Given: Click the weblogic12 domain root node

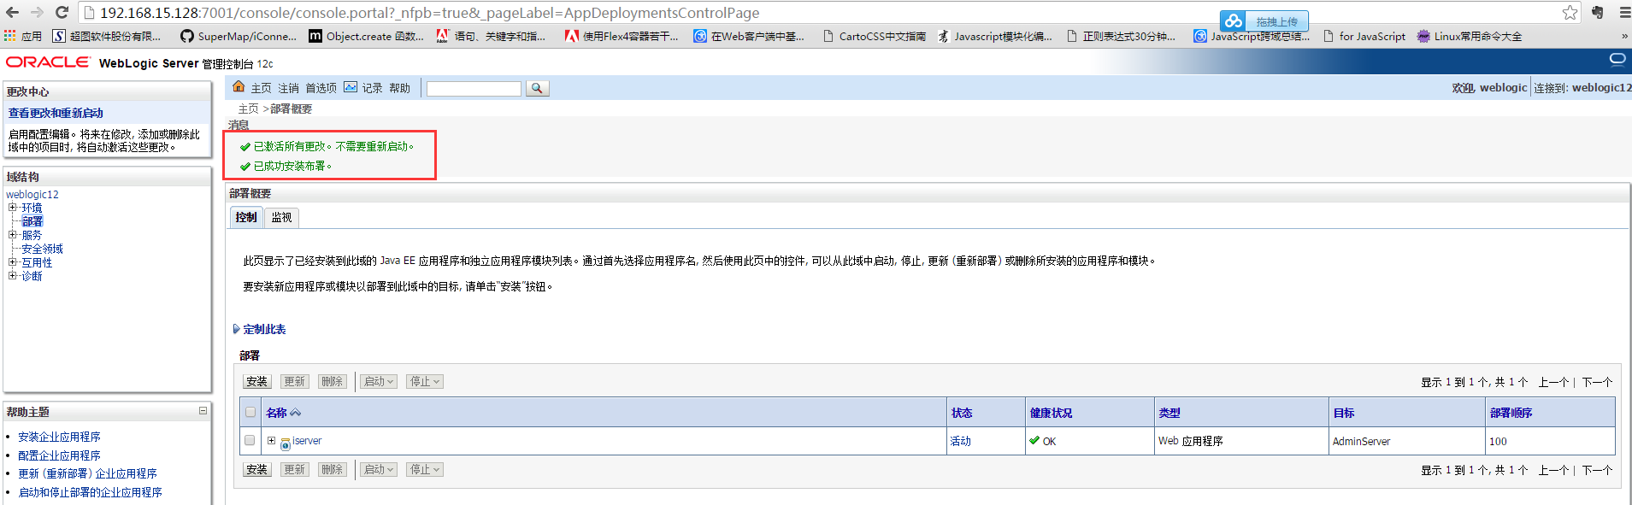Looking at the screenshot, I should (32, 195).
